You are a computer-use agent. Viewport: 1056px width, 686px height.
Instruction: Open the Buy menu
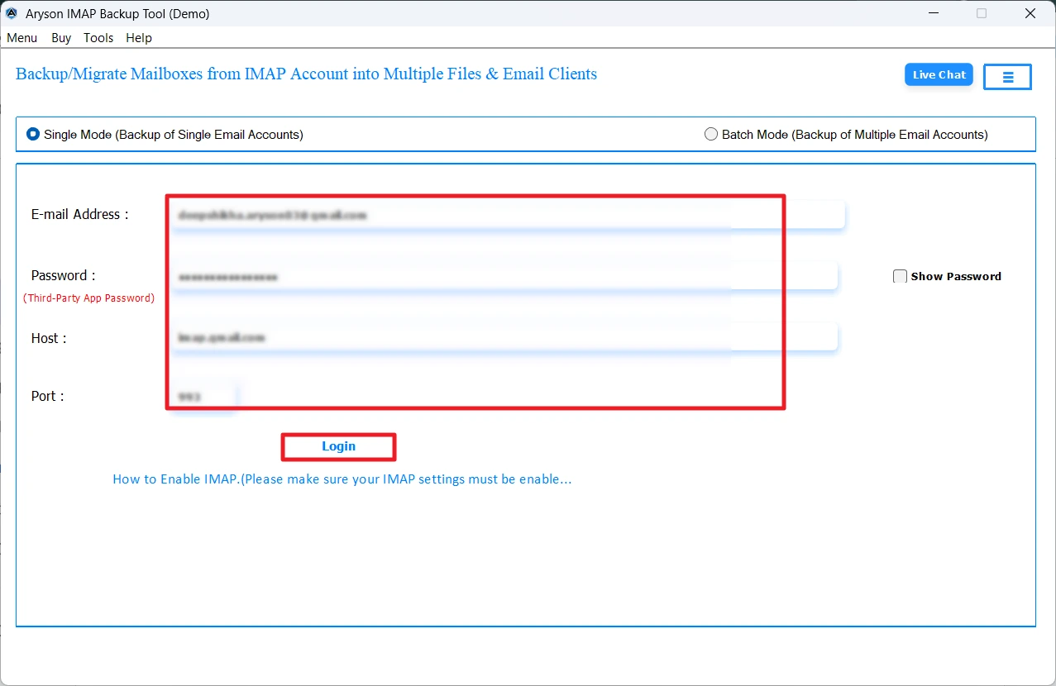[61, 38]
